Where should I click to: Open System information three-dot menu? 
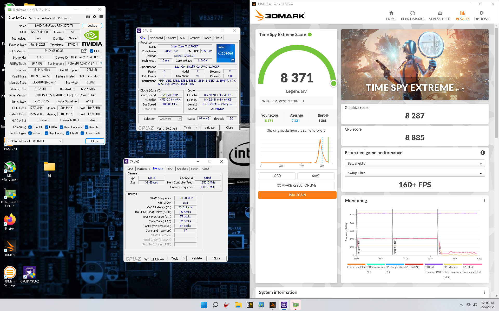(484, 292)
